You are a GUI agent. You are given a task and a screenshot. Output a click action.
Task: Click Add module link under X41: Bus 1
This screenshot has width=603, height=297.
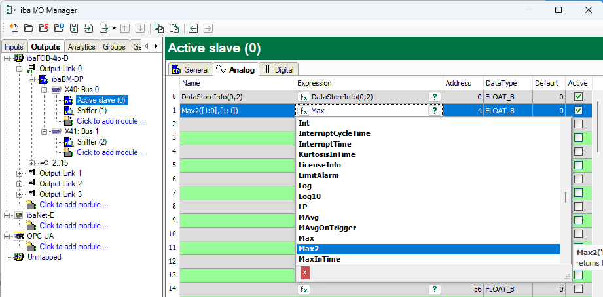(x=111, y=152)
